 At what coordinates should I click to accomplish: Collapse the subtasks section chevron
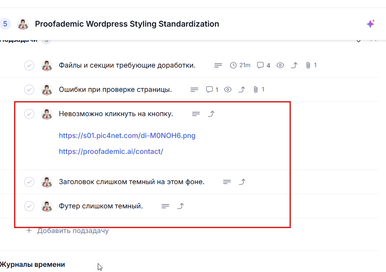point(359,41)
